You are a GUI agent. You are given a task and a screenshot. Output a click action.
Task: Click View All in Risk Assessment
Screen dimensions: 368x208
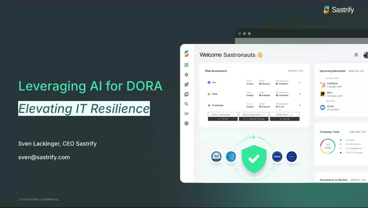point(296,71)
